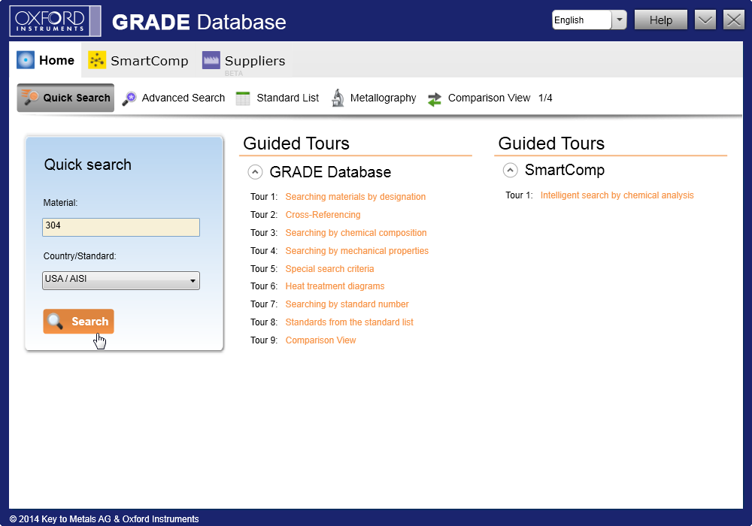Click the Advanced Search magnifier icon
This screenshot has height=526, width=752.
coord(129,98)
